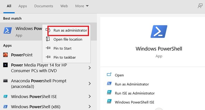
Task: Click Windows PowerShell ISE link in details pane
Action: point(134,102)
